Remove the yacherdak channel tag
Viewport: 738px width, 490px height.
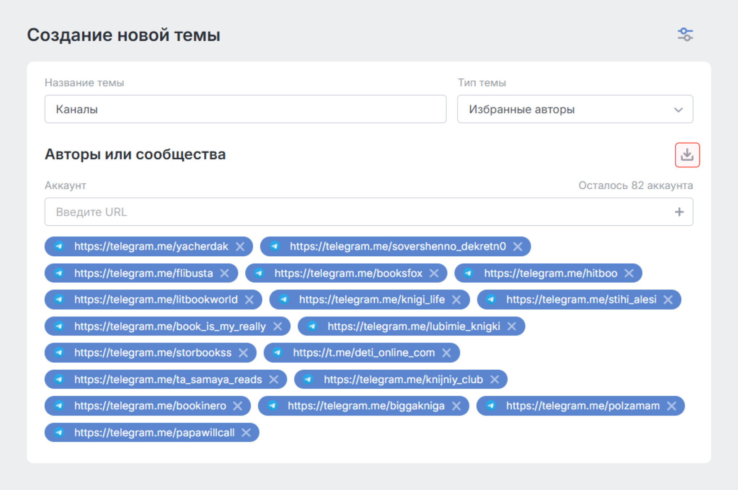tap(240, 247)
